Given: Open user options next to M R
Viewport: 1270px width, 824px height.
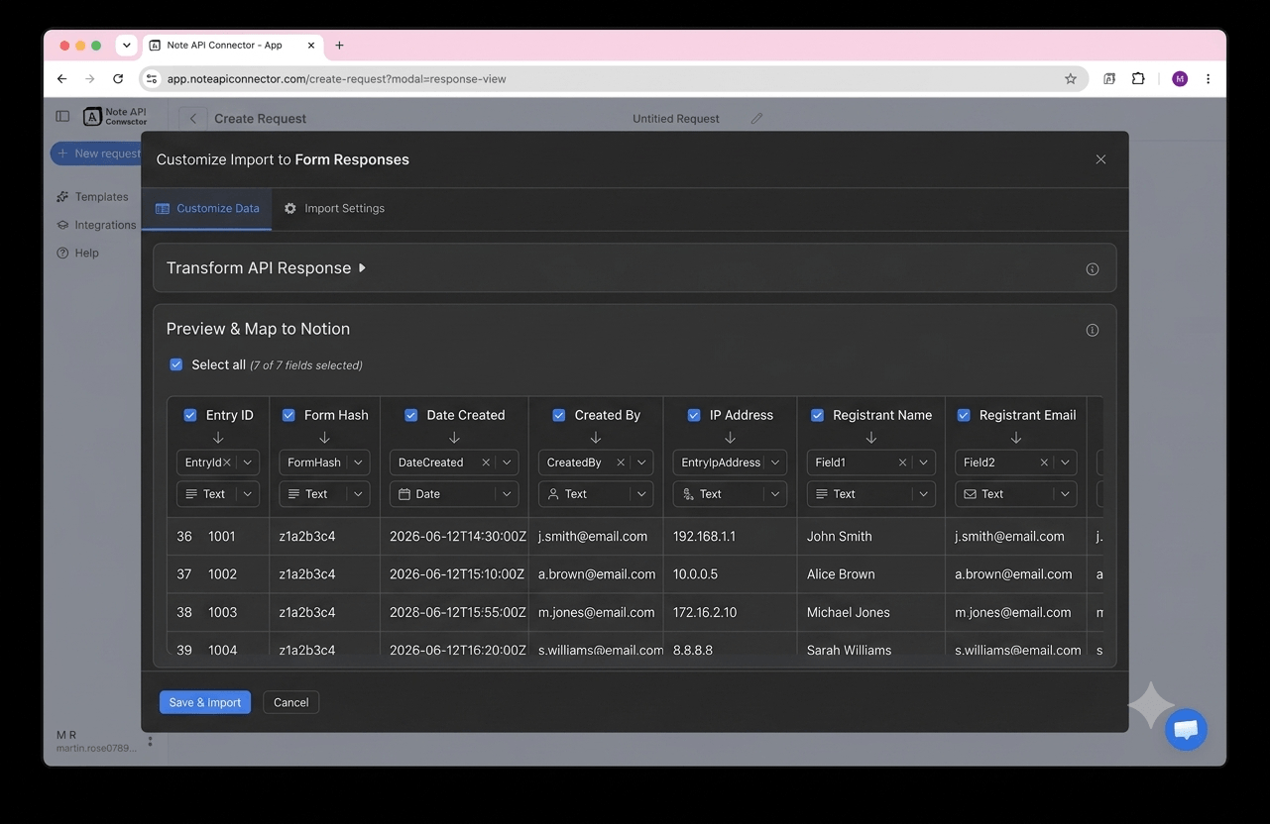Looking at the screenshot, I should (x=151, y=741).
